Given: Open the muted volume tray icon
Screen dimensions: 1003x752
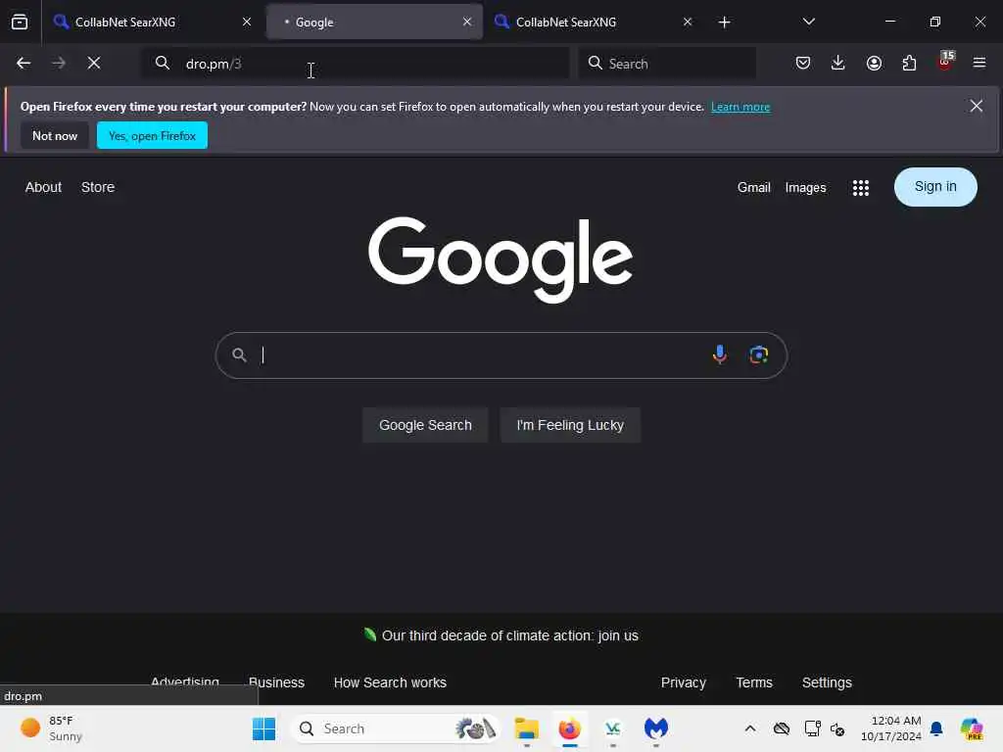Looking at the screenshot, I should coord(837,728).
